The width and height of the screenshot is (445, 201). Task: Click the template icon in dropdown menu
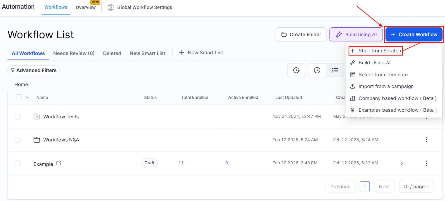tap(353, 75)
